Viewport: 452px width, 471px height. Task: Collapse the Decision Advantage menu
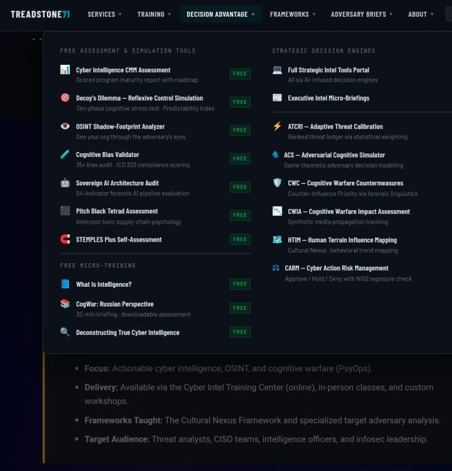pyautogui.click(x=220, y=14)
